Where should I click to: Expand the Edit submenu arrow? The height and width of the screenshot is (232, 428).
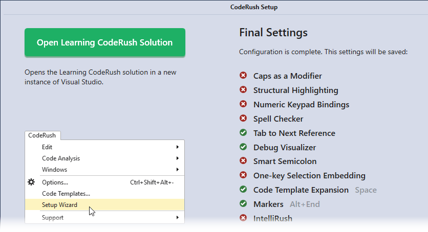pos(177,147)
